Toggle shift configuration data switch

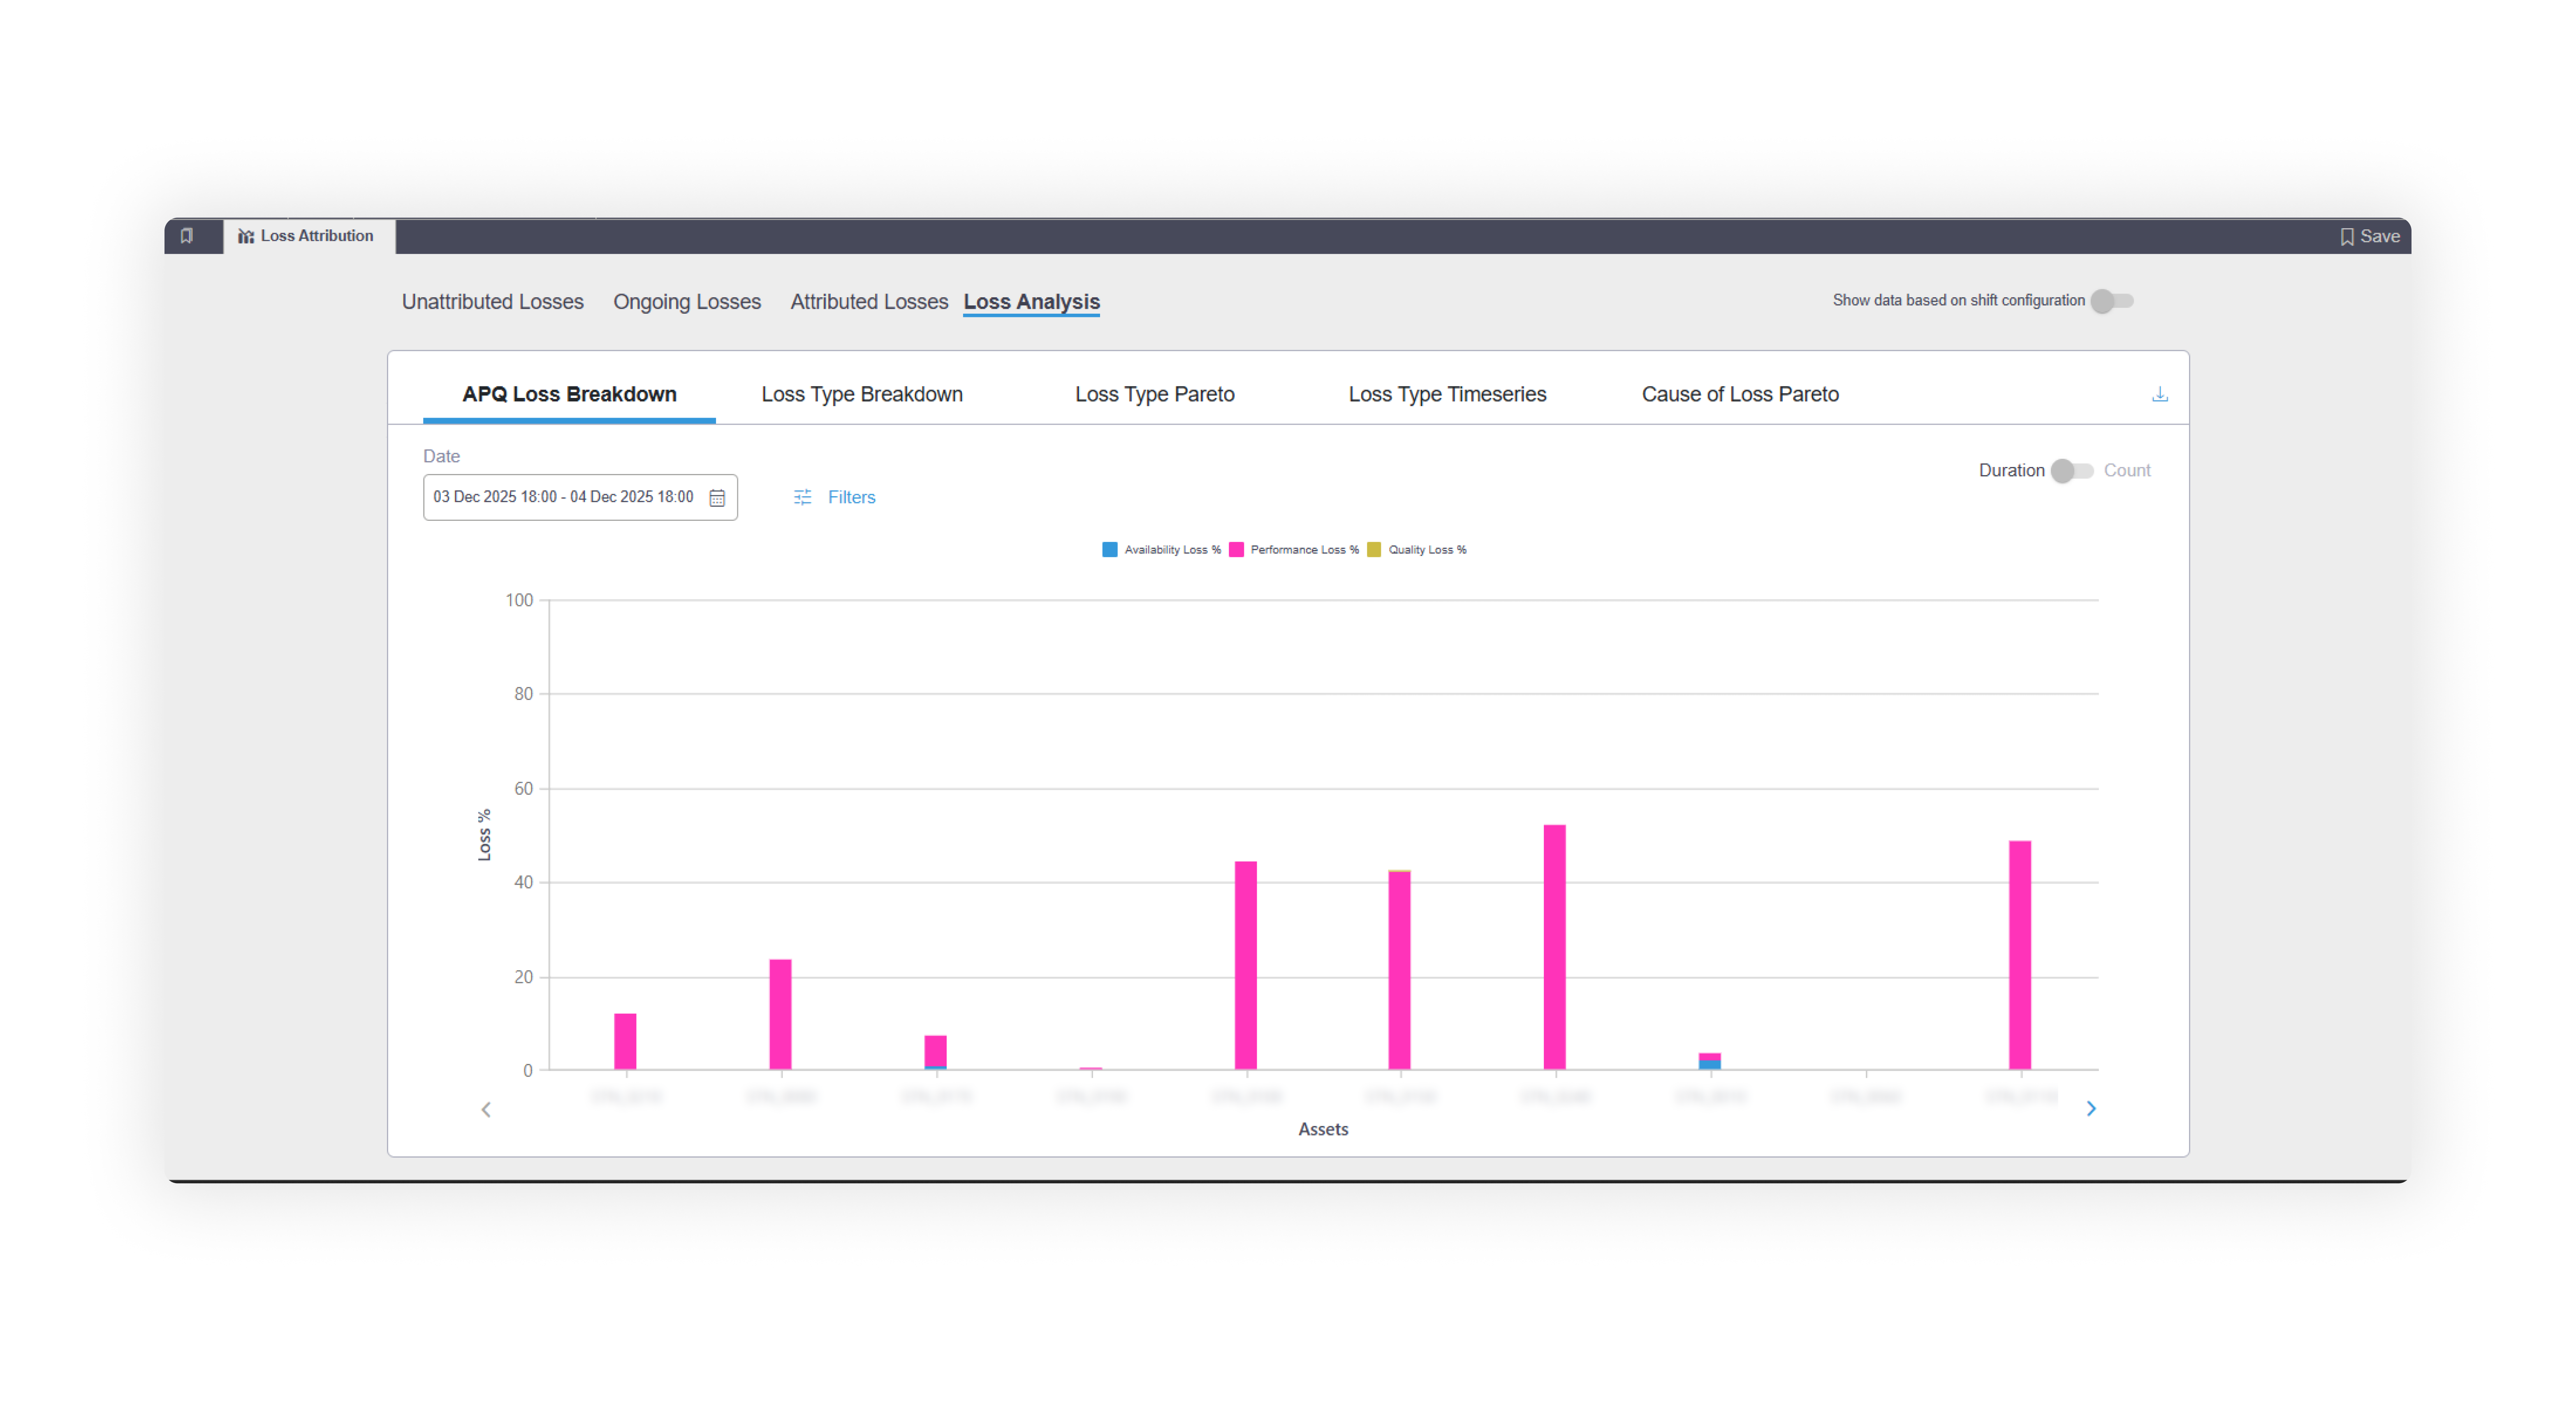click(x=2111, y=301)
